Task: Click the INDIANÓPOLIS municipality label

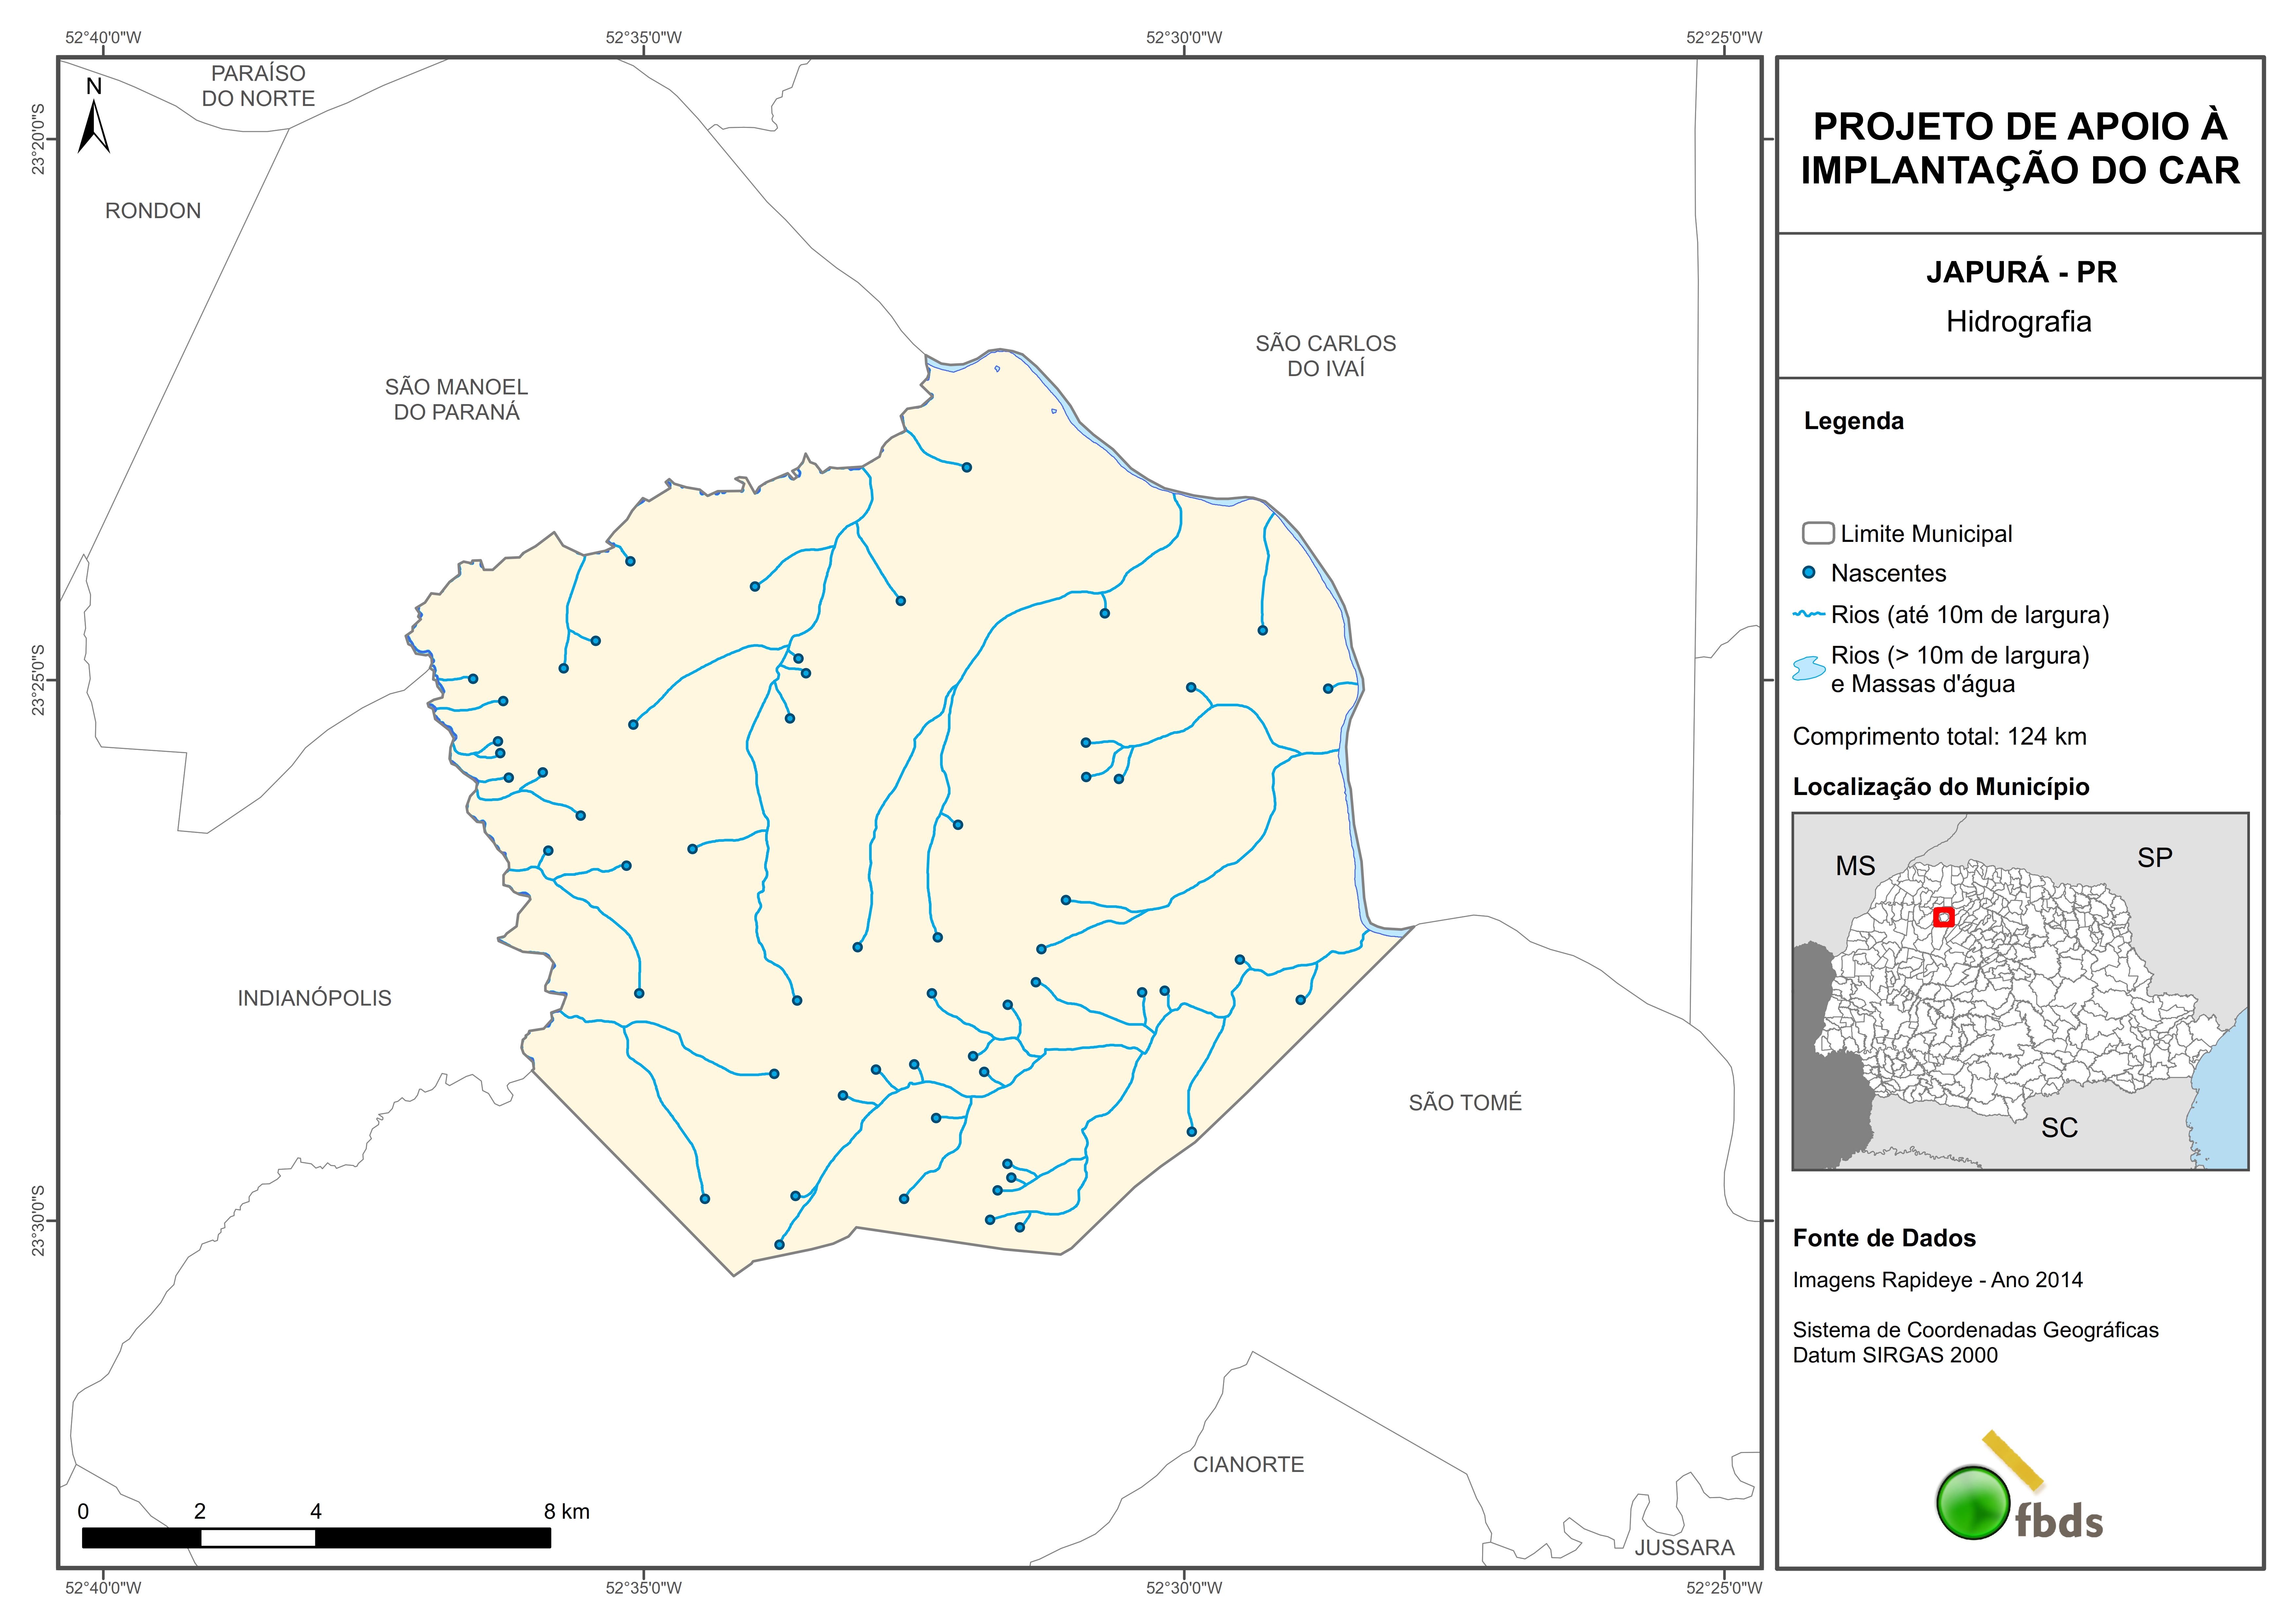Action: (x=314, y=998)
